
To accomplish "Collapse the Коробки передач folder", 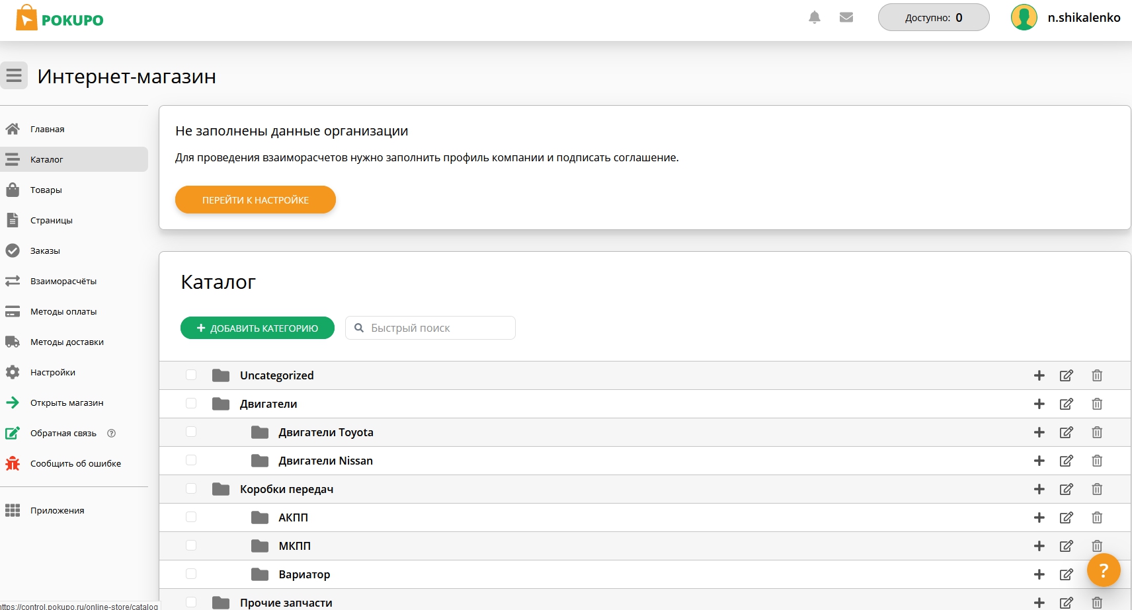I will tap(221, 489).
